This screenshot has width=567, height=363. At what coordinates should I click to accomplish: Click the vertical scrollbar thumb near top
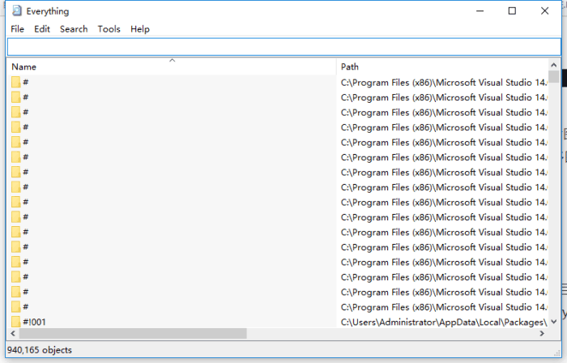(553, 77)
